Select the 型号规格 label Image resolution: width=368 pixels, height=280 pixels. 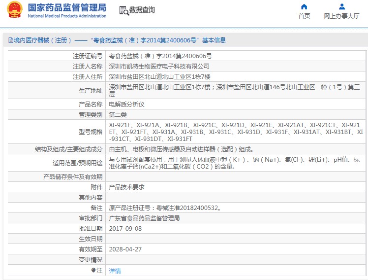click(91, 132)
